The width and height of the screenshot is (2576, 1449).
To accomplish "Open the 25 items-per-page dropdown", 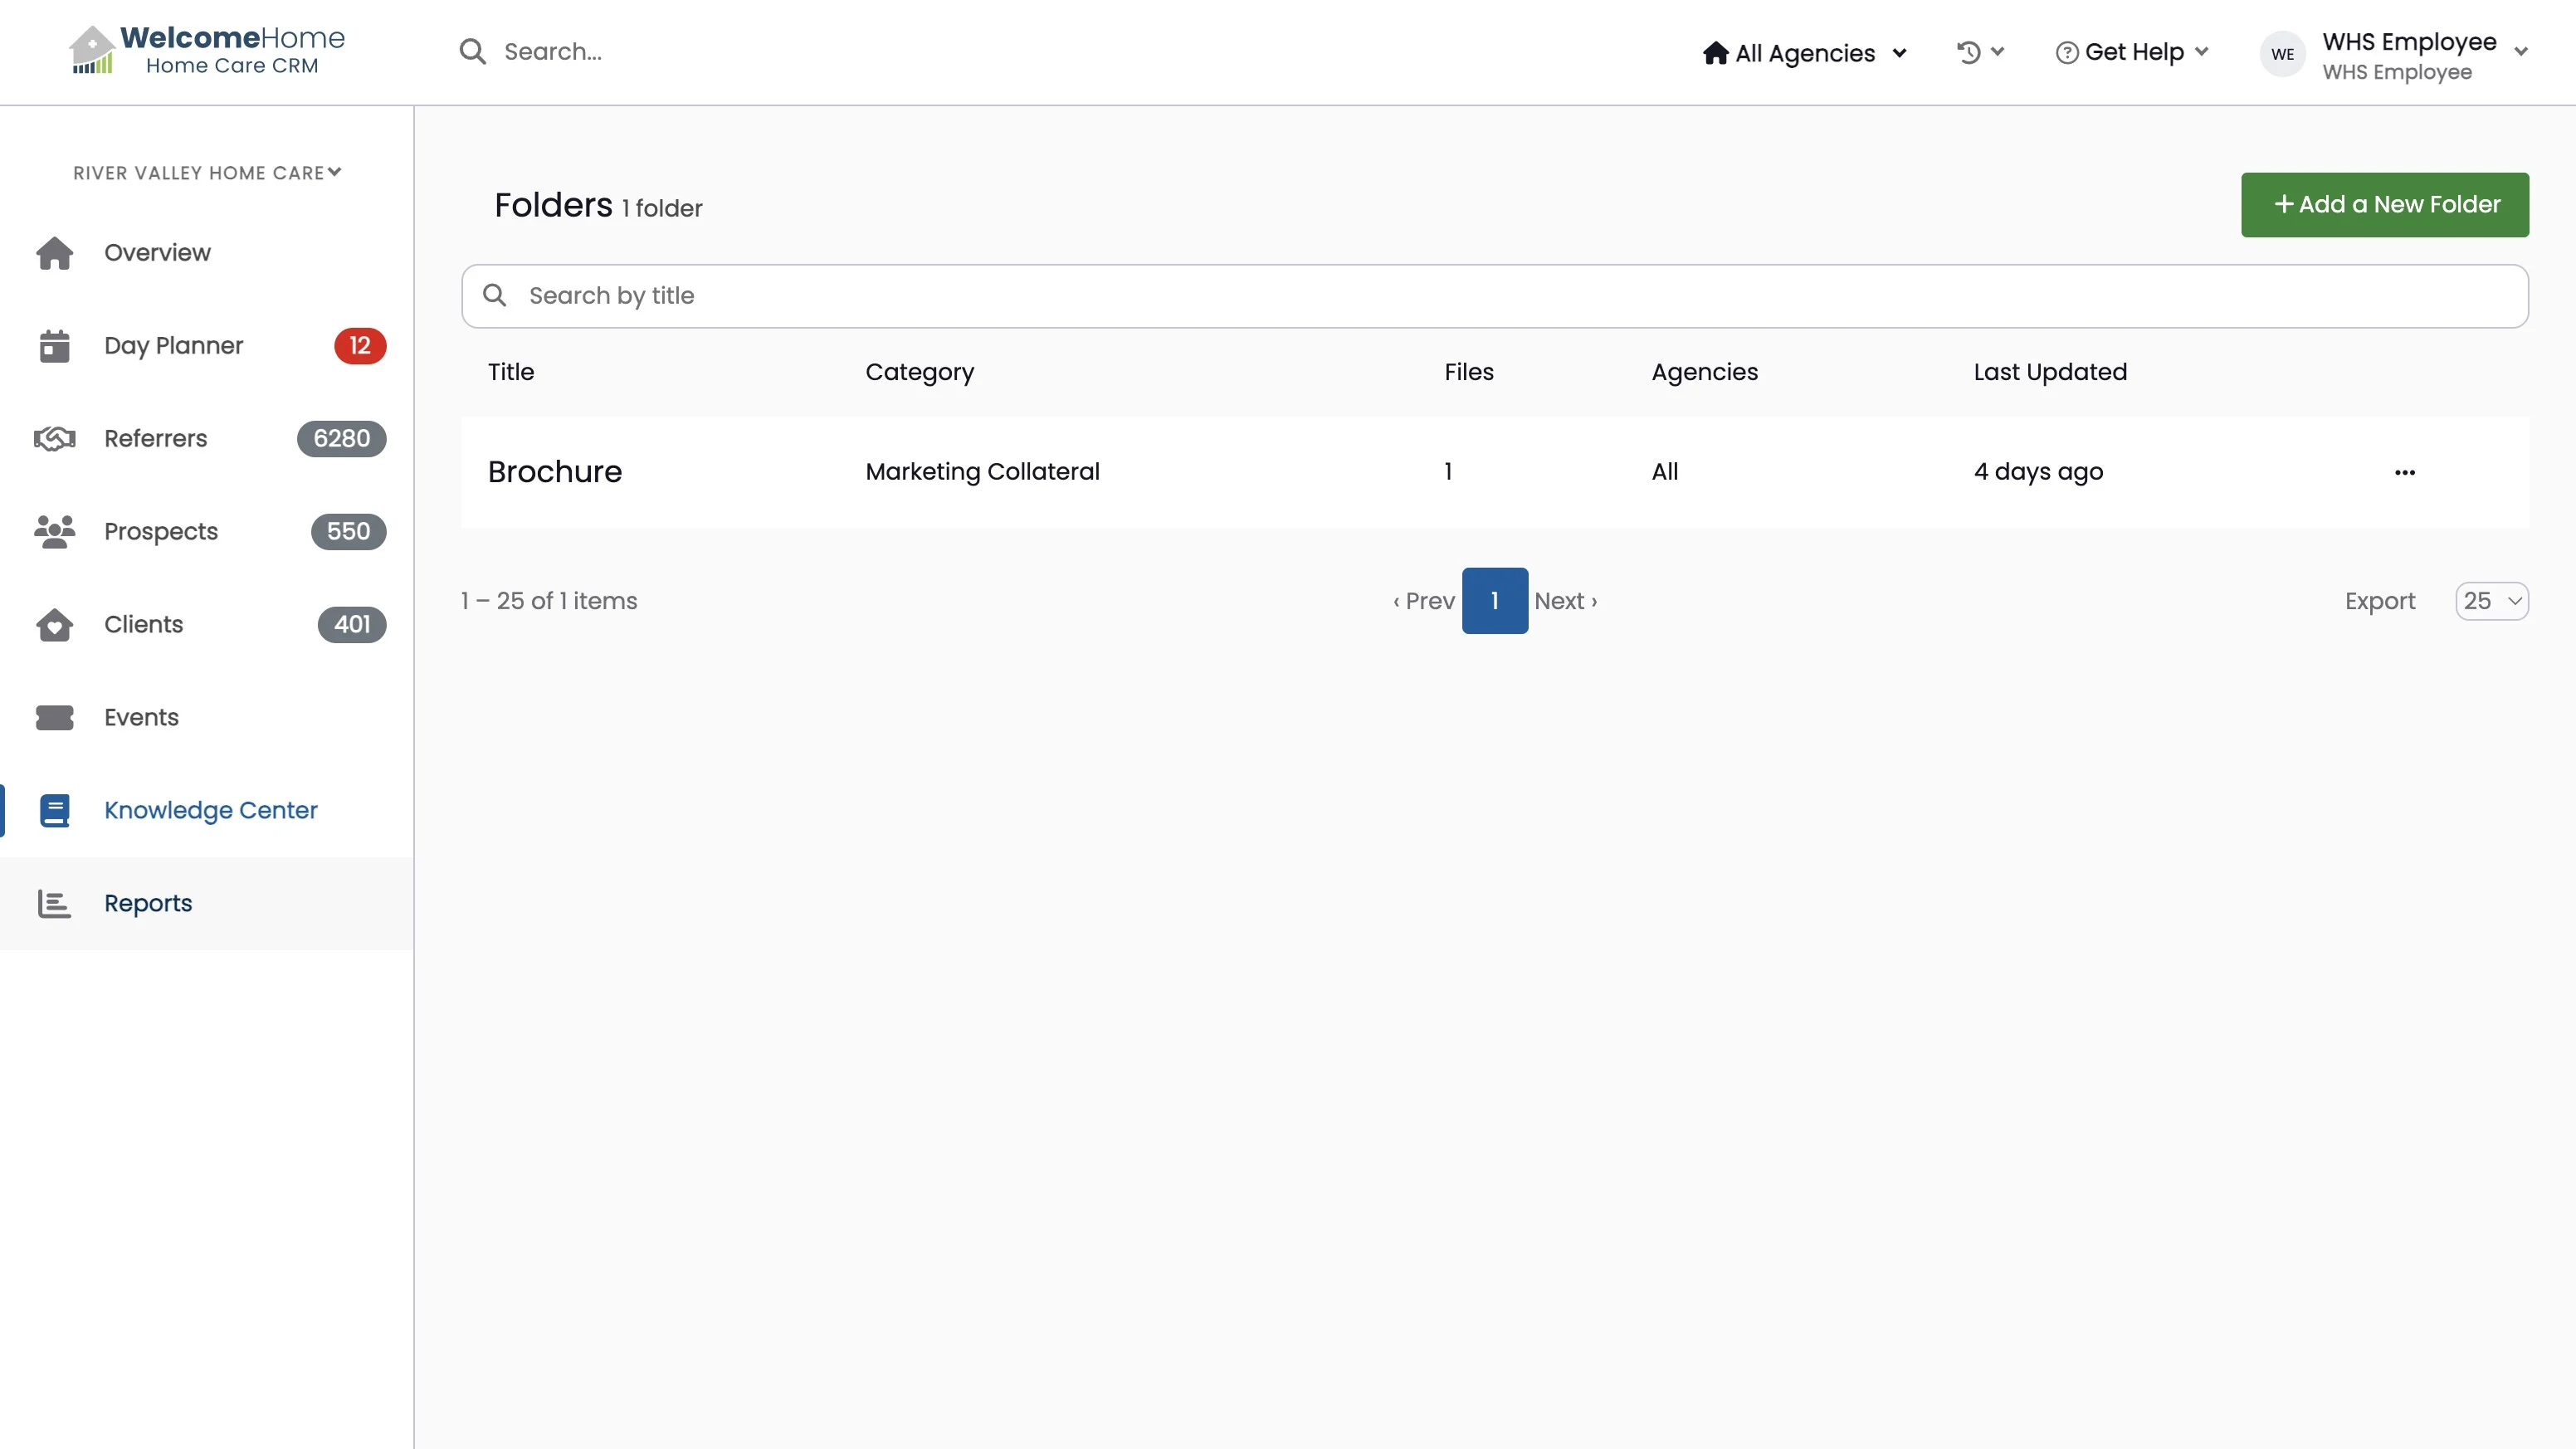I will coord(2491,601).
